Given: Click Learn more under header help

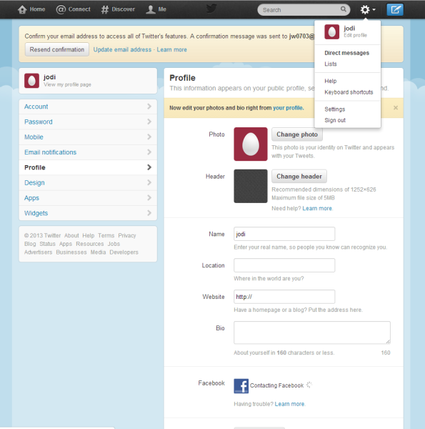Looking at the screenshot, I should (x=317, y=209).
